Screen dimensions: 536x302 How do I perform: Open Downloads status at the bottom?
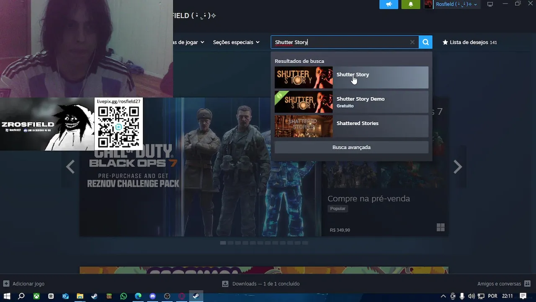[x=261, y=284]
